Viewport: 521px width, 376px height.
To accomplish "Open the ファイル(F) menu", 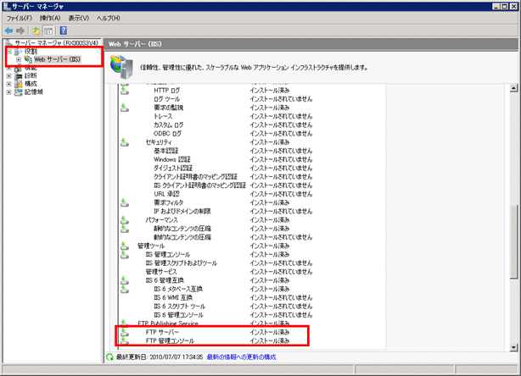I will click(19, 19).
